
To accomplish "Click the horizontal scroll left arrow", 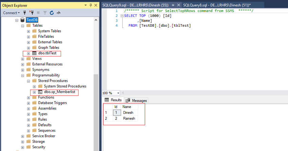I will coord(123,93).
